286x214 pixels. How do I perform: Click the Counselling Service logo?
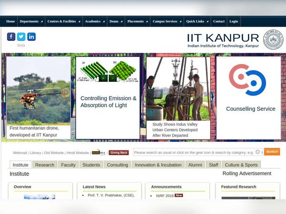click(247, 80)
